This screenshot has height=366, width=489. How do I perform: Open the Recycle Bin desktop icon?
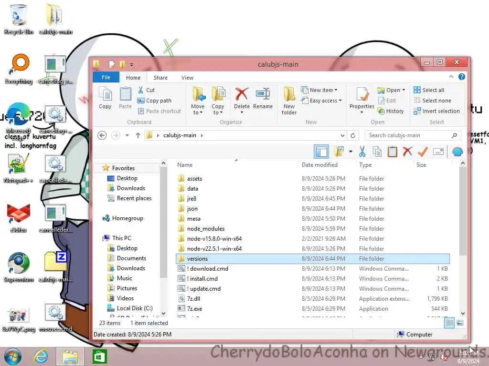pyautogui.click(x=19, y=20)
